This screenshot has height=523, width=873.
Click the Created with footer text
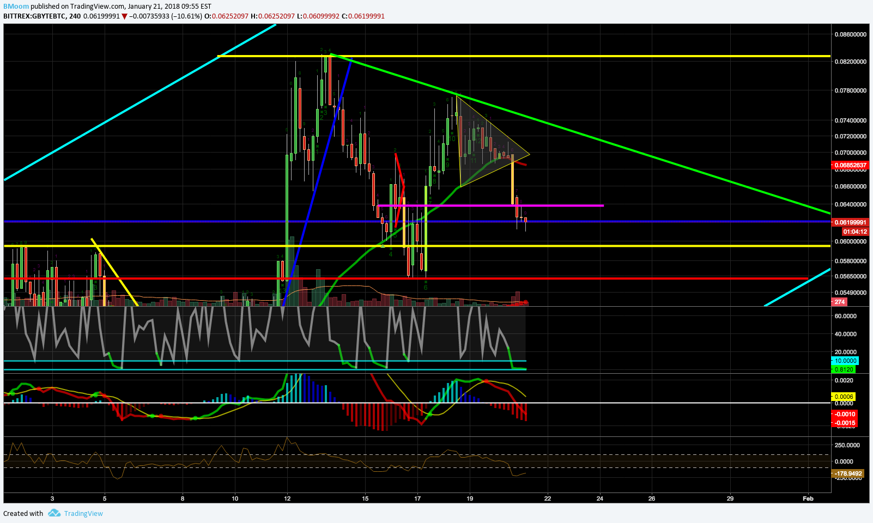point(23,513)
